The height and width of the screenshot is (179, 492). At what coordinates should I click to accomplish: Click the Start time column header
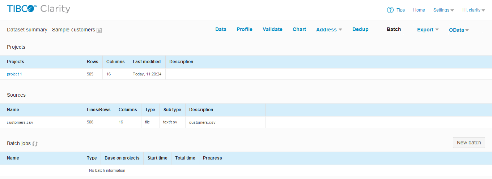pos(157,158)
